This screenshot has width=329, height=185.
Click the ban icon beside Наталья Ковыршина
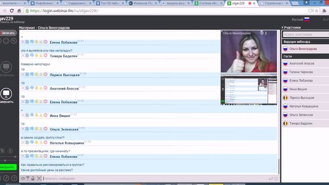46,142
